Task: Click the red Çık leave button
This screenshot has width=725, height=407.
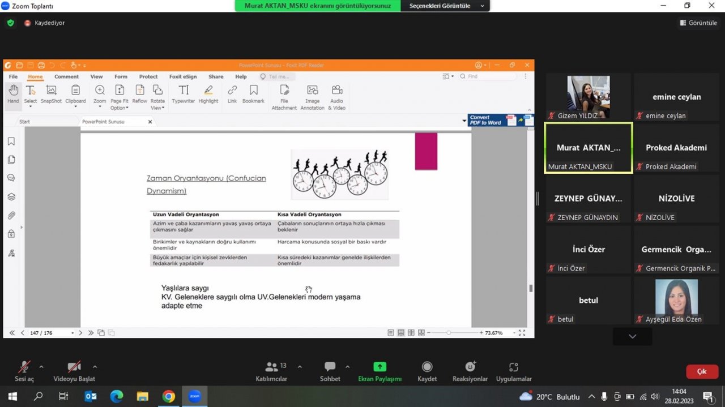Action: click(x=702, y=372)
